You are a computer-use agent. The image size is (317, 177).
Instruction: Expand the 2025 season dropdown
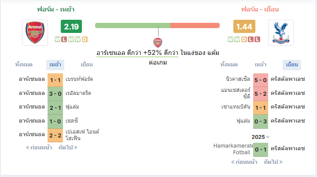click(x=260, y=137)
